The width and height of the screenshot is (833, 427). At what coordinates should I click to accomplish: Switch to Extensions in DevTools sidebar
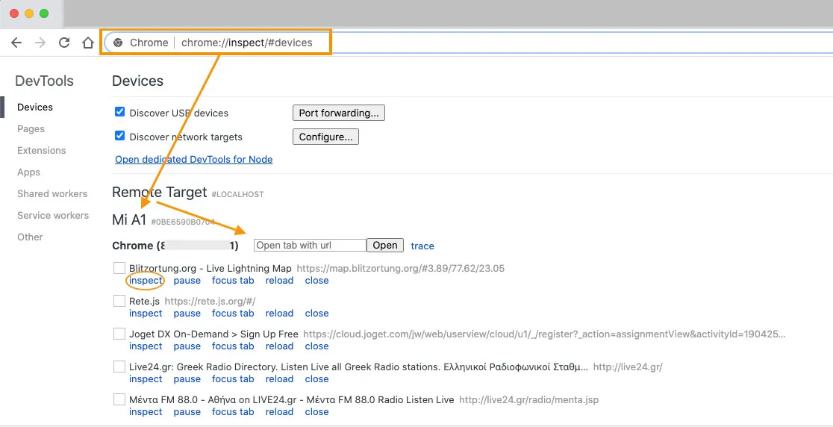41,150
